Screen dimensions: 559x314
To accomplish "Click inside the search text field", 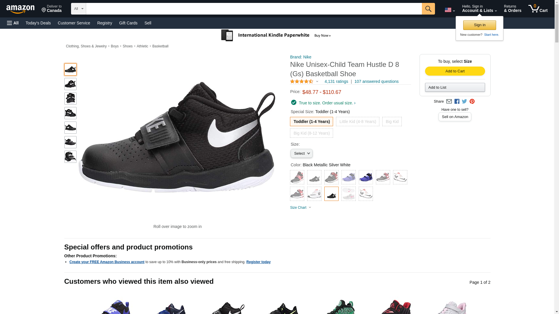I will pyautogui.click(x=254, y=9).
